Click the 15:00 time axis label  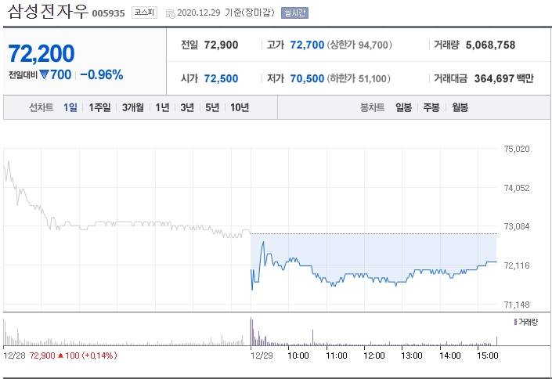488,356
